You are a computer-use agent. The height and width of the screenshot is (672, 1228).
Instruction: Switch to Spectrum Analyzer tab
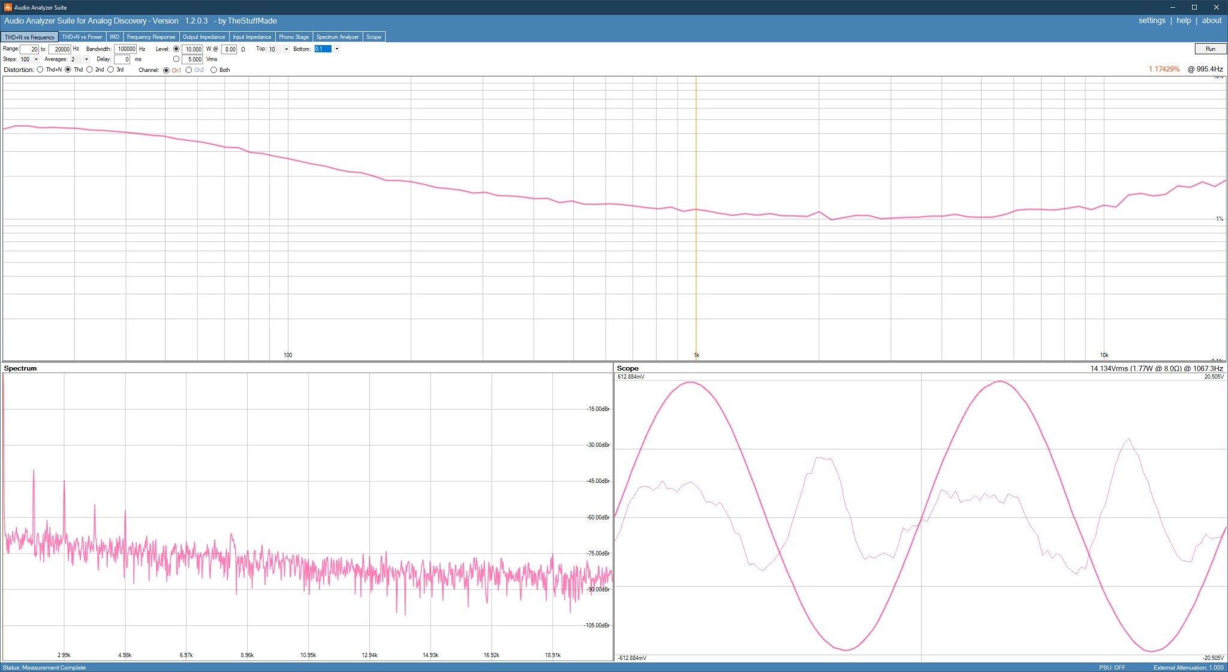(338, 37)
